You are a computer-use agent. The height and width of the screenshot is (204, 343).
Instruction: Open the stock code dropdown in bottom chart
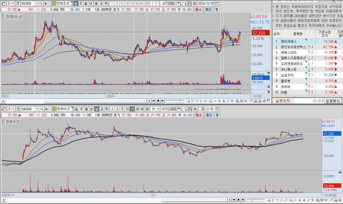coord(37,108)
